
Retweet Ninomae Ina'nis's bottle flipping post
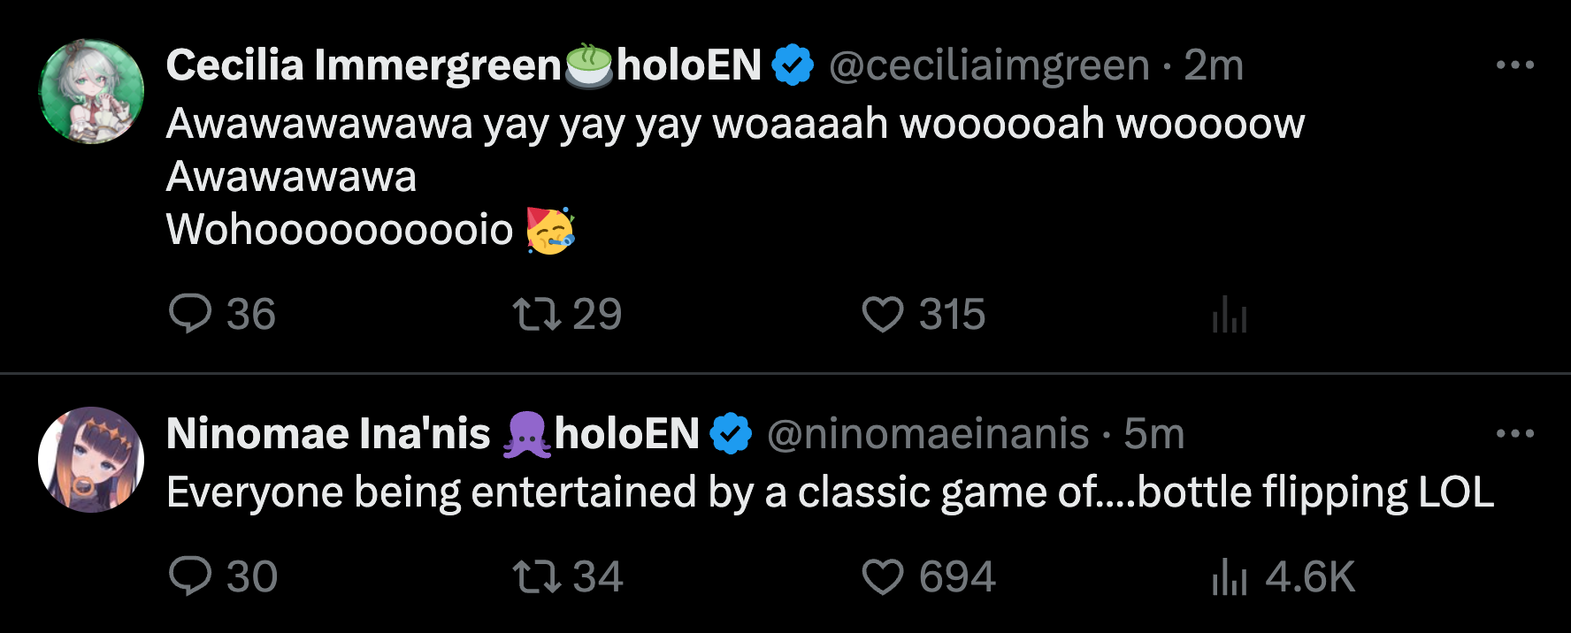click(x=538, y=576)
